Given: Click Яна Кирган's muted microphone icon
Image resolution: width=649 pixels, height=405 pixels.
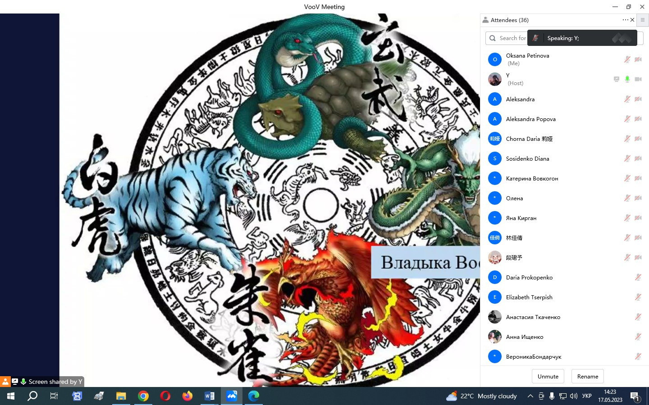Looking at the screenshot, I should pos(627,218).
